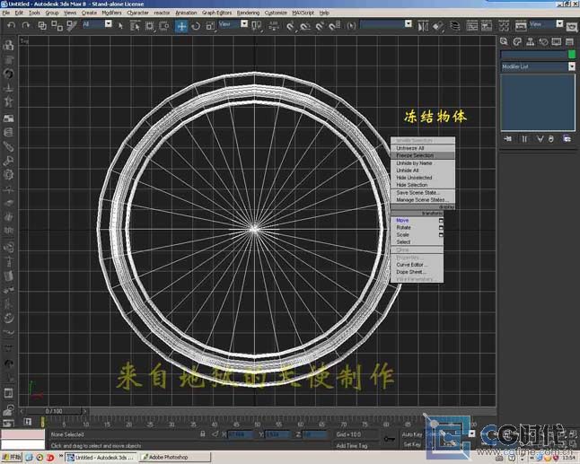Click the Auto Key button

pyautogui.click(x=412, y=434)
